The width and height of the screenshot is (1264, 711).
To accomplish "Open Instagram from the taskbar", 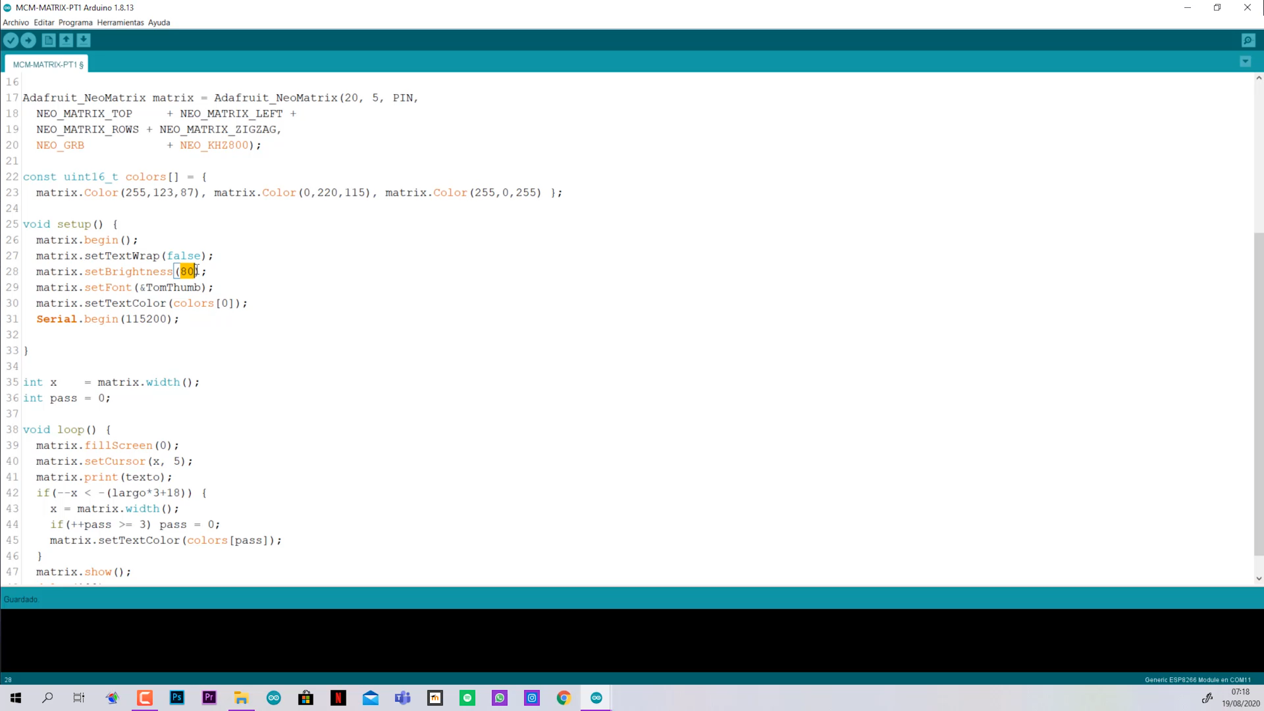I will (x=532, y=698).
